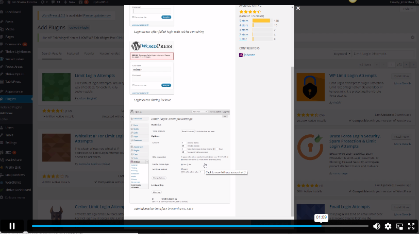Dismiss the WP Tab Widget notice
The image size is (419, 234).
point(413,38)
